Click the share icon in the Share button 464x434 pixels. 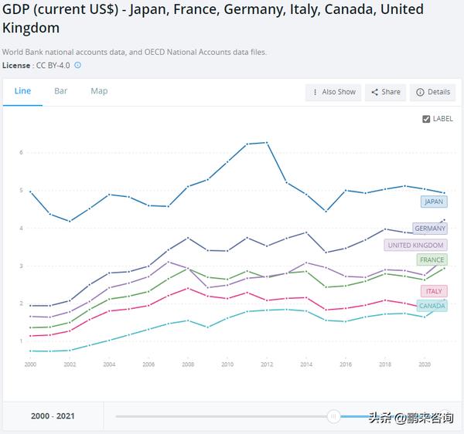tap(374, 92)
